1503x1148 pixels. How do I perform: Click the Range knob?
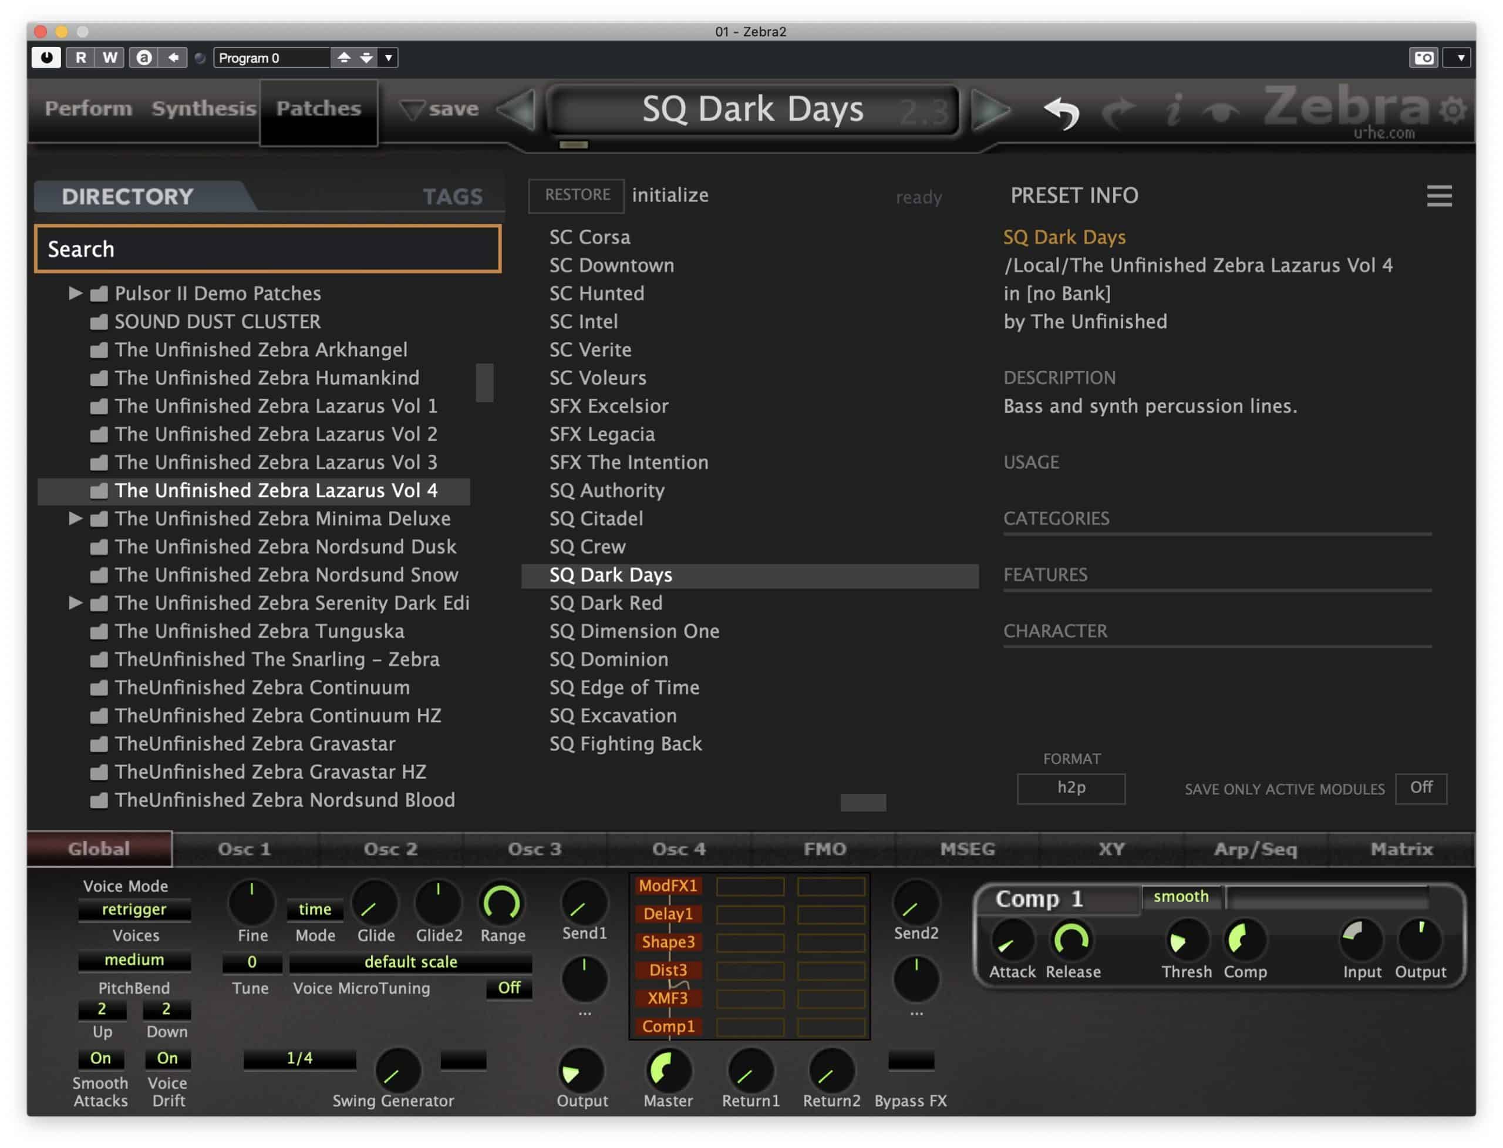click(502, 903)
